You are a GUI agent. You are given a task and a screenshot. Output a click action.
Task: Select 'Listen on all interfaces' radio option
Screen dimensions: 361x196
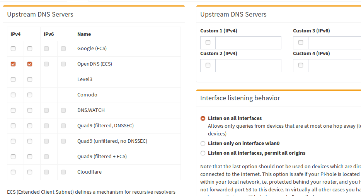coord(203,118)
